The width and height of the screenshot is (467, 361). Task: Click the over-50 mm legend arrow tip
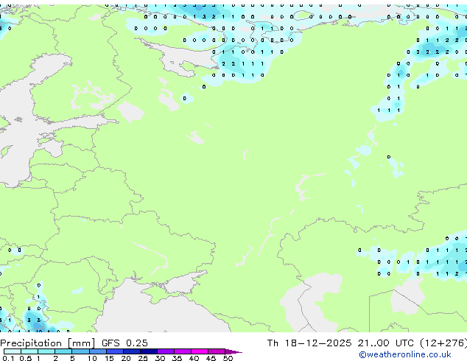point(233,352)
